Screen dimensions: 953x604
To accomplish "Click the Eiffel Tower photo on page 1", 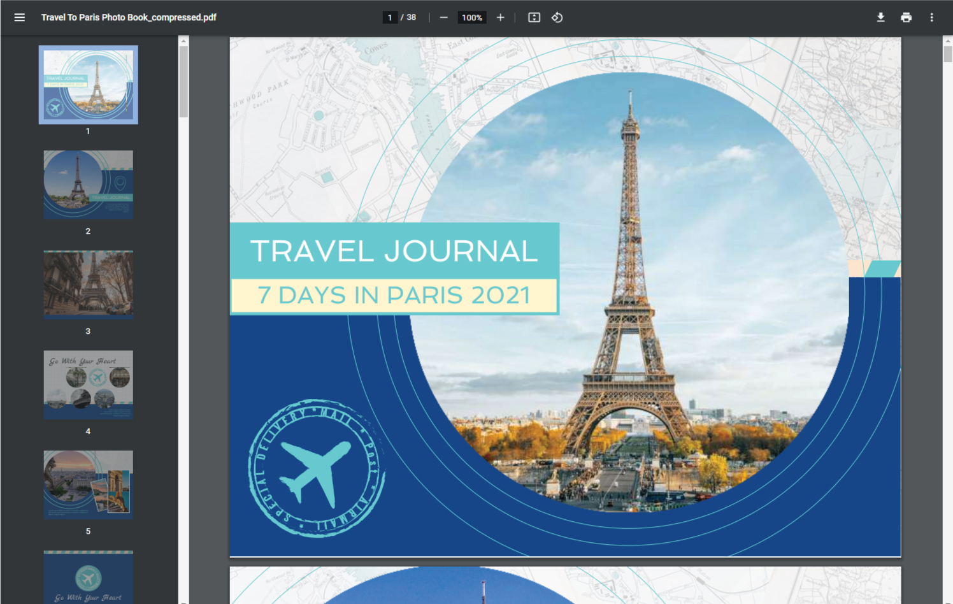I will pos(631,293).
